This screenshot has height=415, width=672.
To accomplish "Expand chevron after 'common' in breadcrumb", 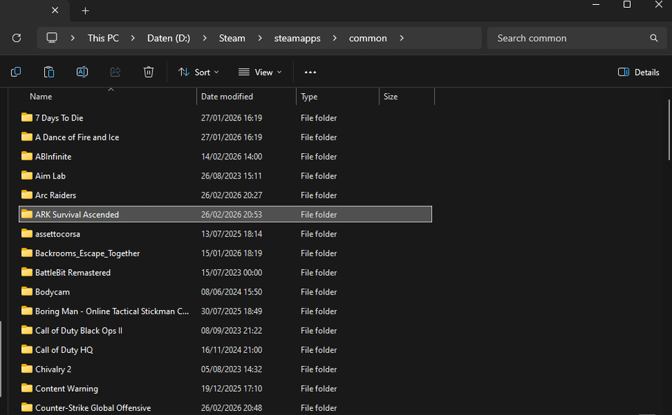I will click(x=402, y=38).
